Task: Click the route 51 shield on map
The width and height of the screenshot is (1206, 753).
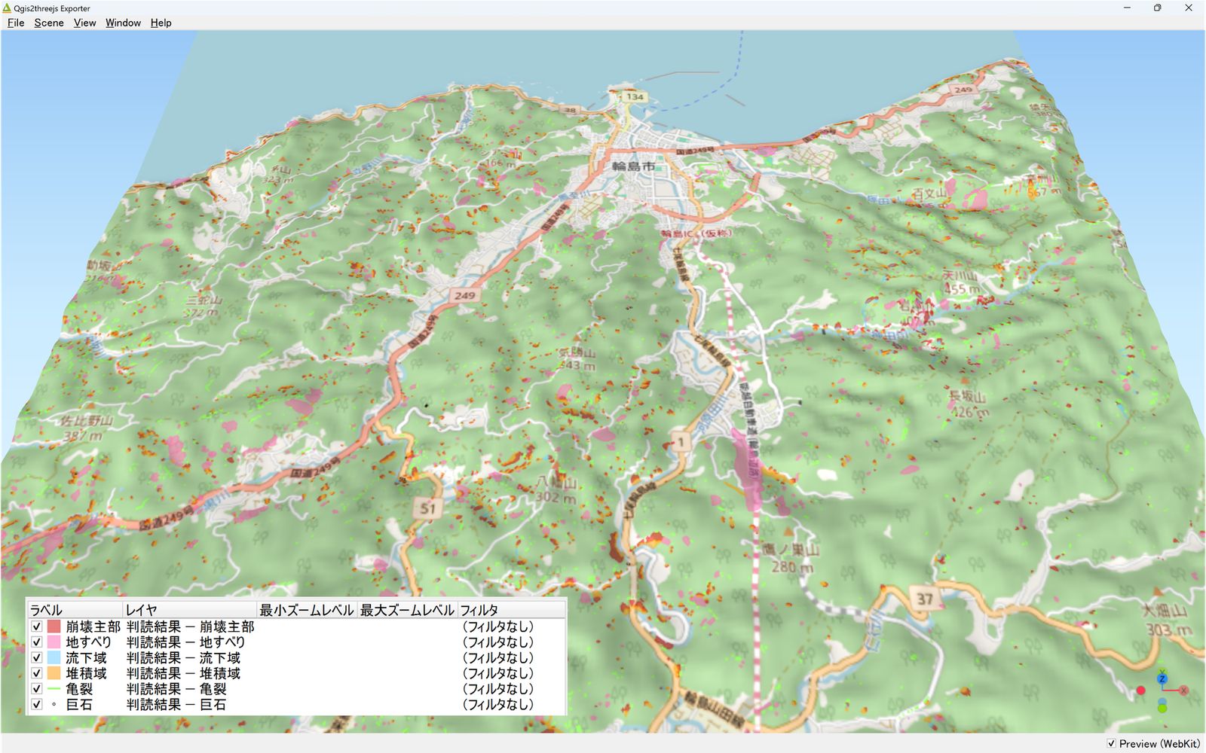Action: [427, 508]
